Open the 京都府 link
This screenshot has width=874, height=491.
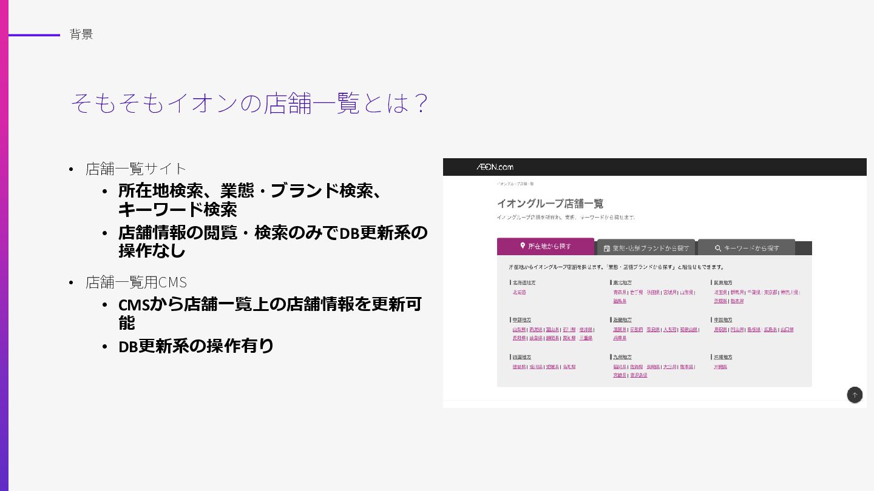tap(637, 330)
